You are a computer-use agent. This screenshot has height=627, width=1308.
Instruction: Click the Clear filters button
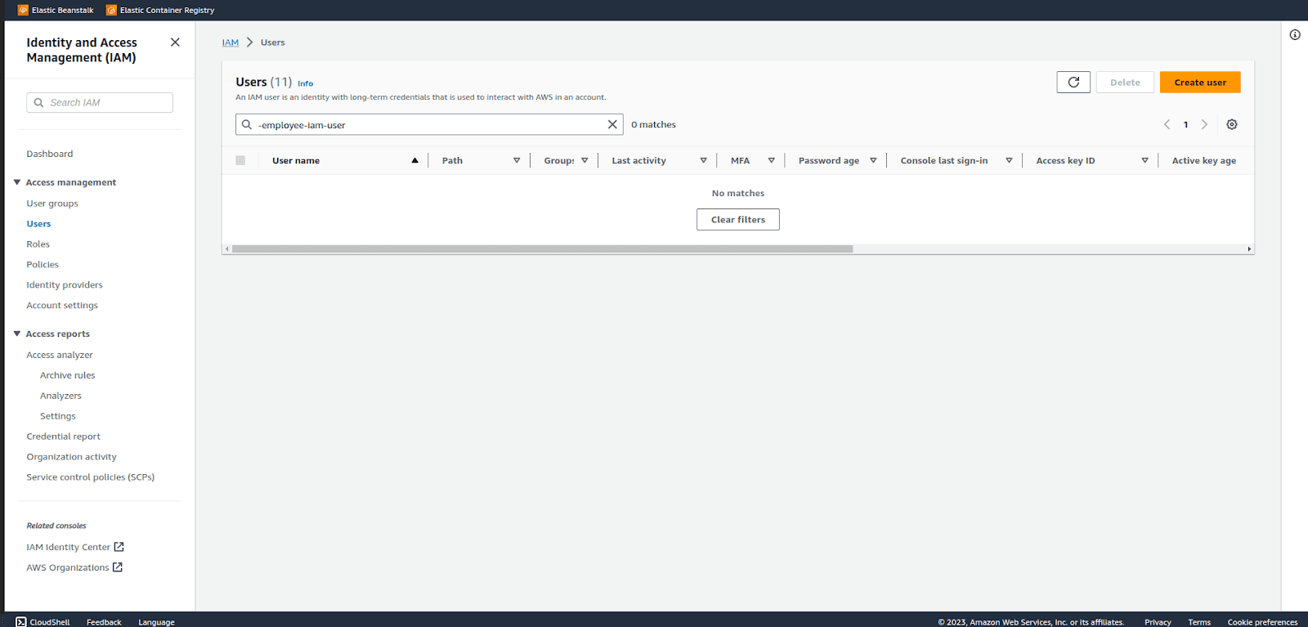738,220
